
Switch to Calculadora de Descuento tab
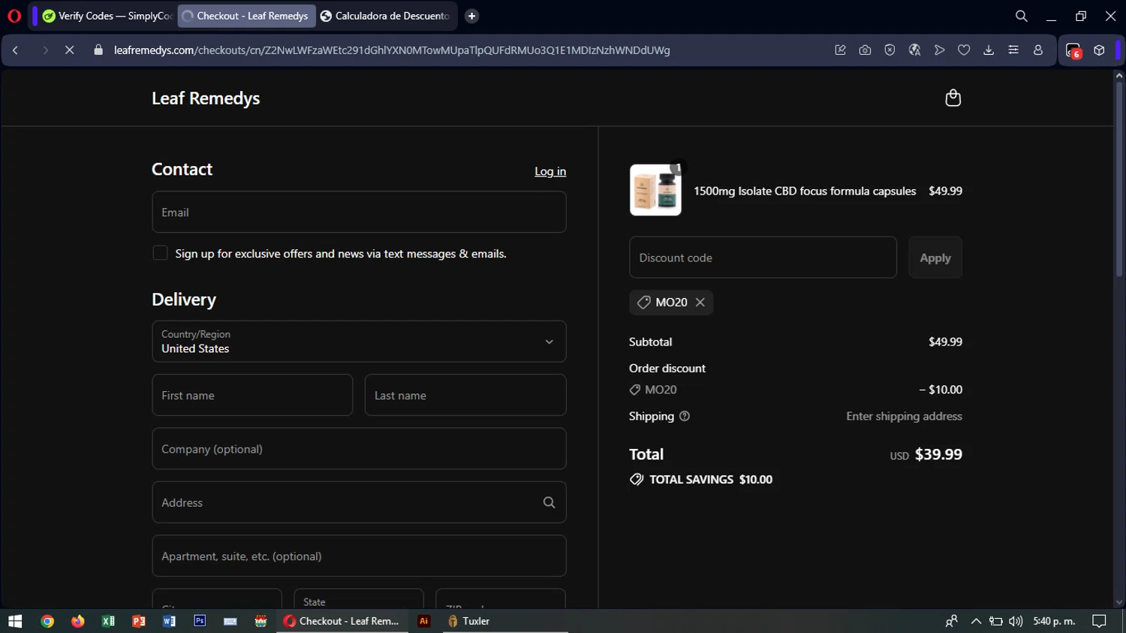click(386, 16)
